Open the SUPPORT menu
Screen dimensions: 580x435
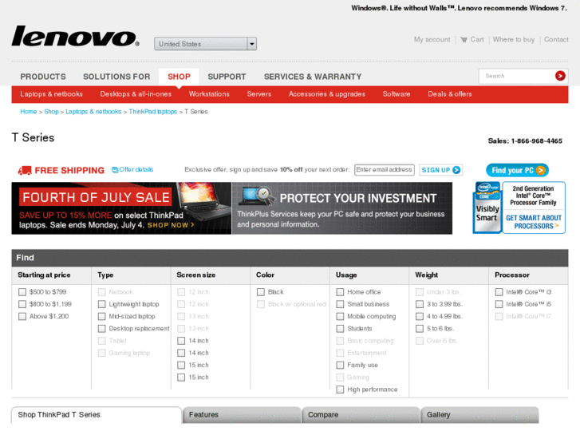click(x=227, y=77)
